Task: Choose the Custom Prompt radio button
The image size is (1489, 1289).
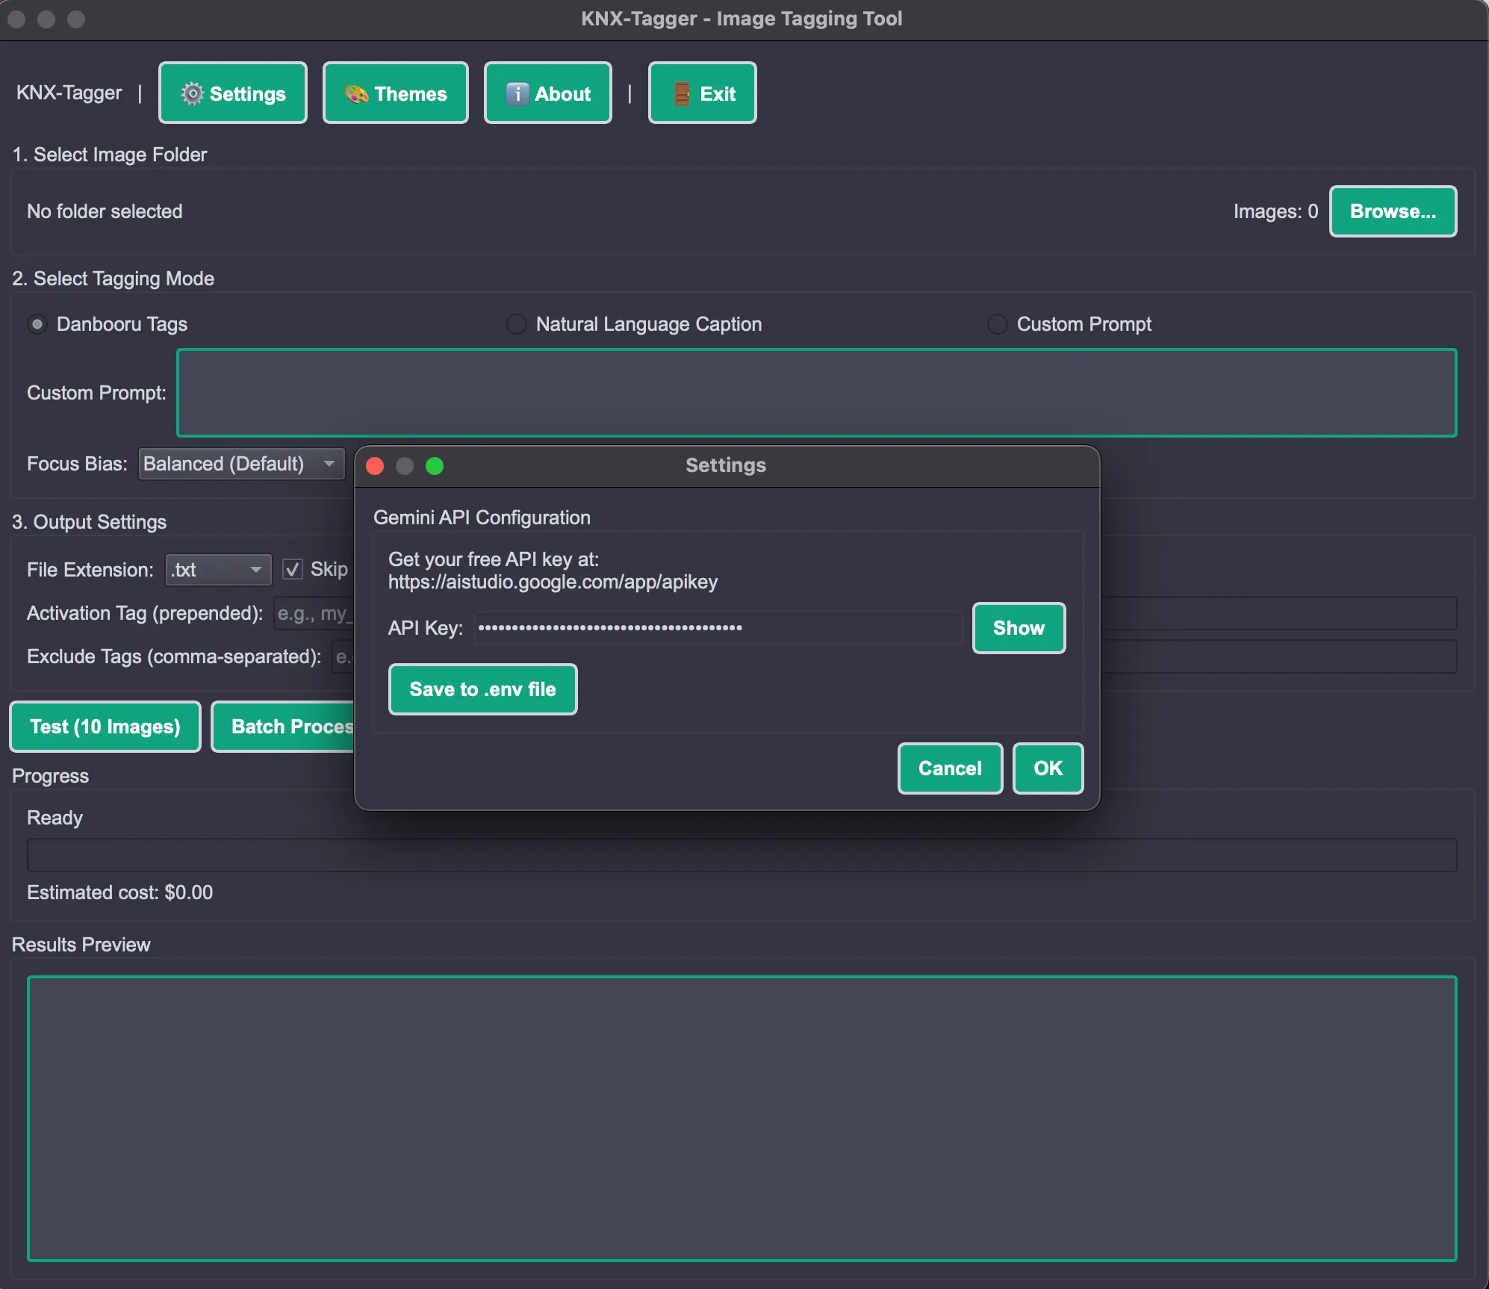Action: [x=997, y=324]
